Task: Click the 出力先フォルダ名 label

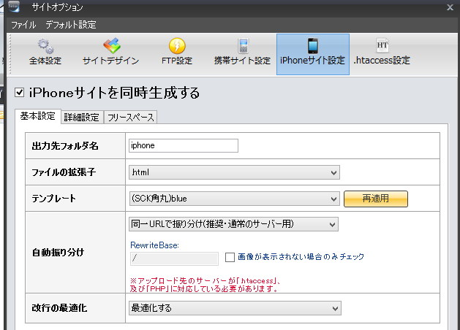Action: 65,146
